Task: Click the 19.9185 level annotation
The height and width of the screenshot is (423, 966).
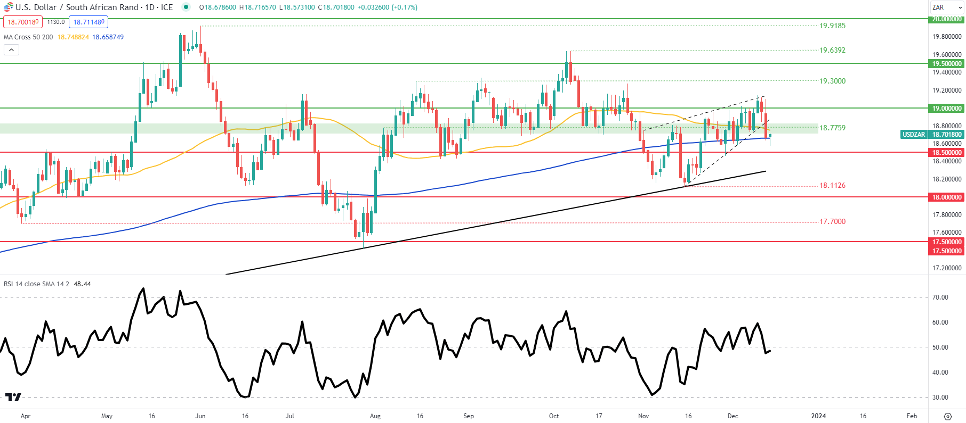Action: tap(832, 26)
